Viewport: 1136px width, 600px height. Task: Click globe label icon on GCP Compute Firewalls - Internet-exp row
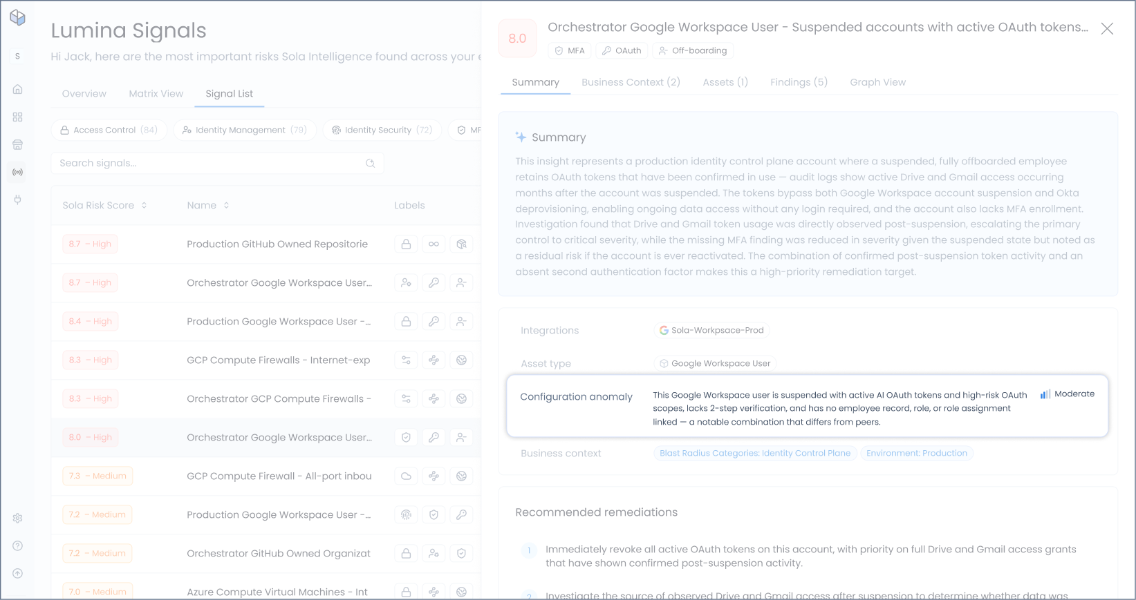[x=461, y=360]
